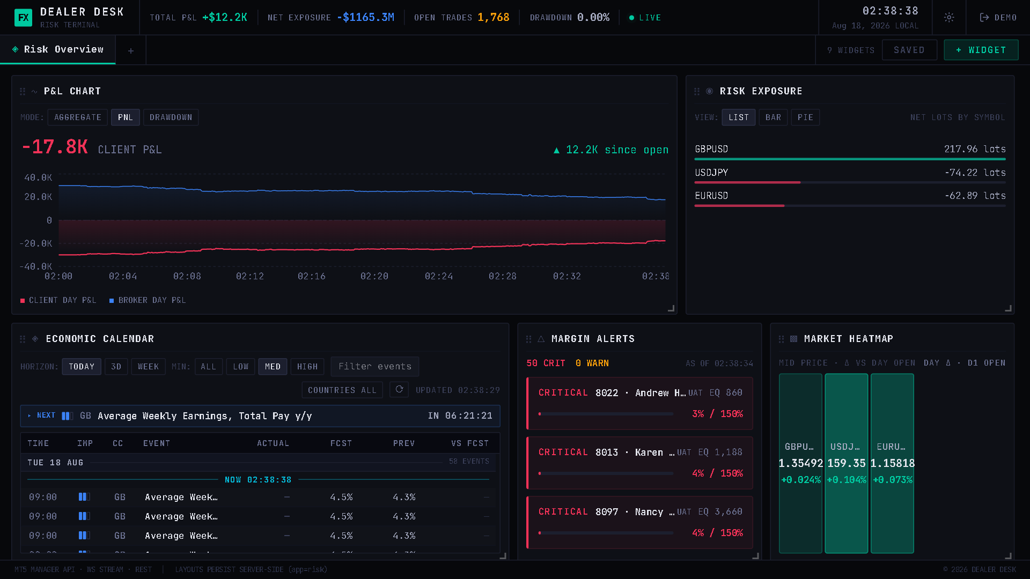Add a new tab with plus icon
The image size is (1030, 579).
pos(131,50)
